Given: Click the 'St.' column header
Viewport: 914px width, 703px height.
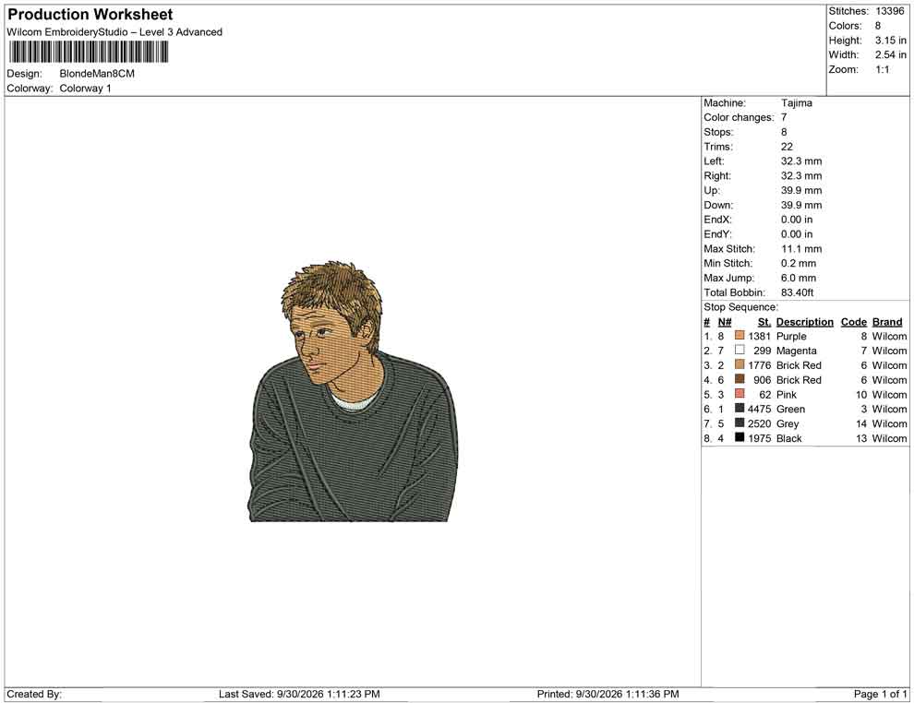Looking at the screenshot, I should [764, 322].
